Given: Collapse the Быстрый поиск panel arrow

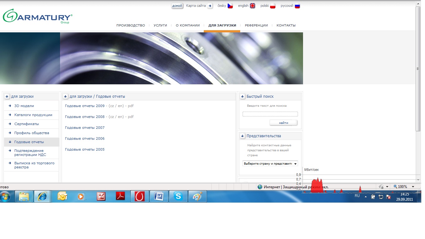Looking at the screenshot, I should tap(243, 96).
